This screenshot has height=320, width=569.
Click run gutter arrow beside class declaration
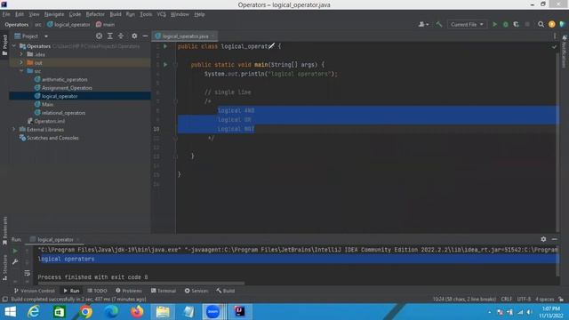[165, 46]
